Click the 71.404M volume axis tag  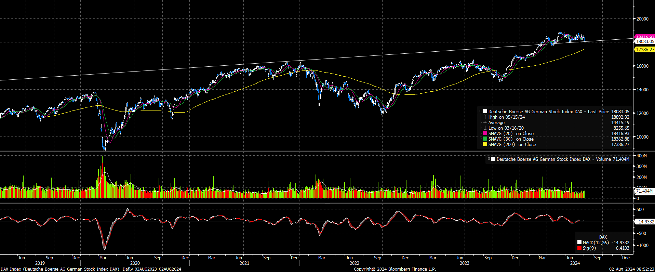644,191
